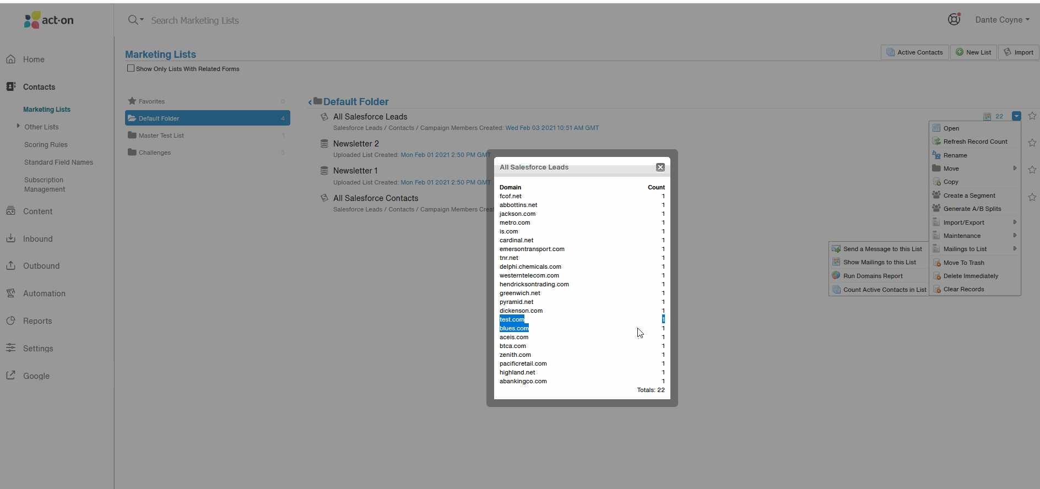Open the Outbound sidebar section

(41, 266)
